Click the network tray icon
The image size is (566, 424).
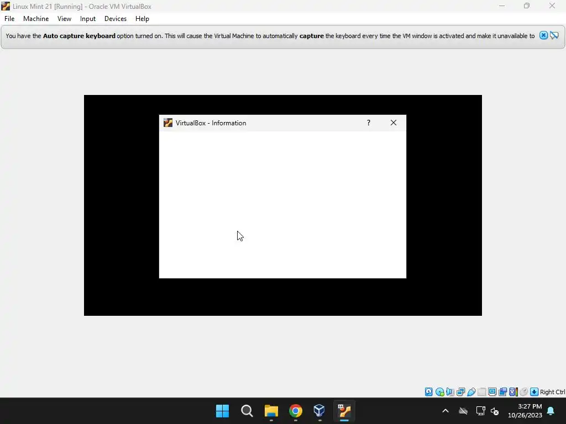tap(480, 411)
